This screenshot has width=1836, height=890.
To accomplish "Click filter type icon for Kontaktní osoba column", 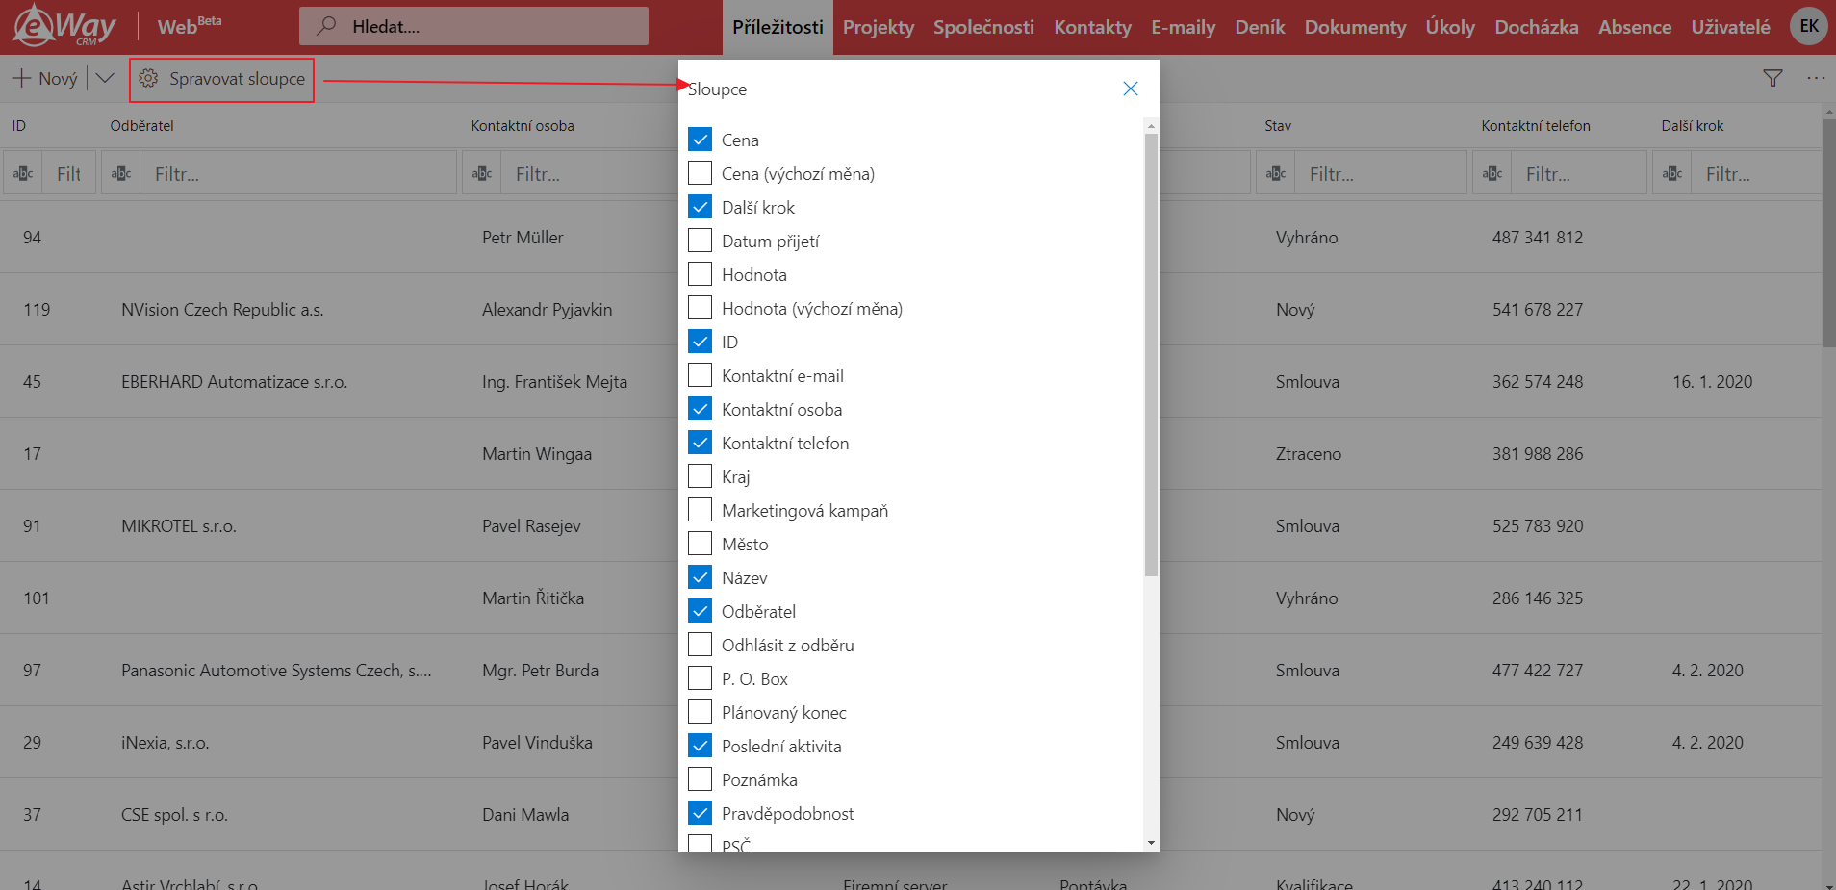I will coord(482,174).
